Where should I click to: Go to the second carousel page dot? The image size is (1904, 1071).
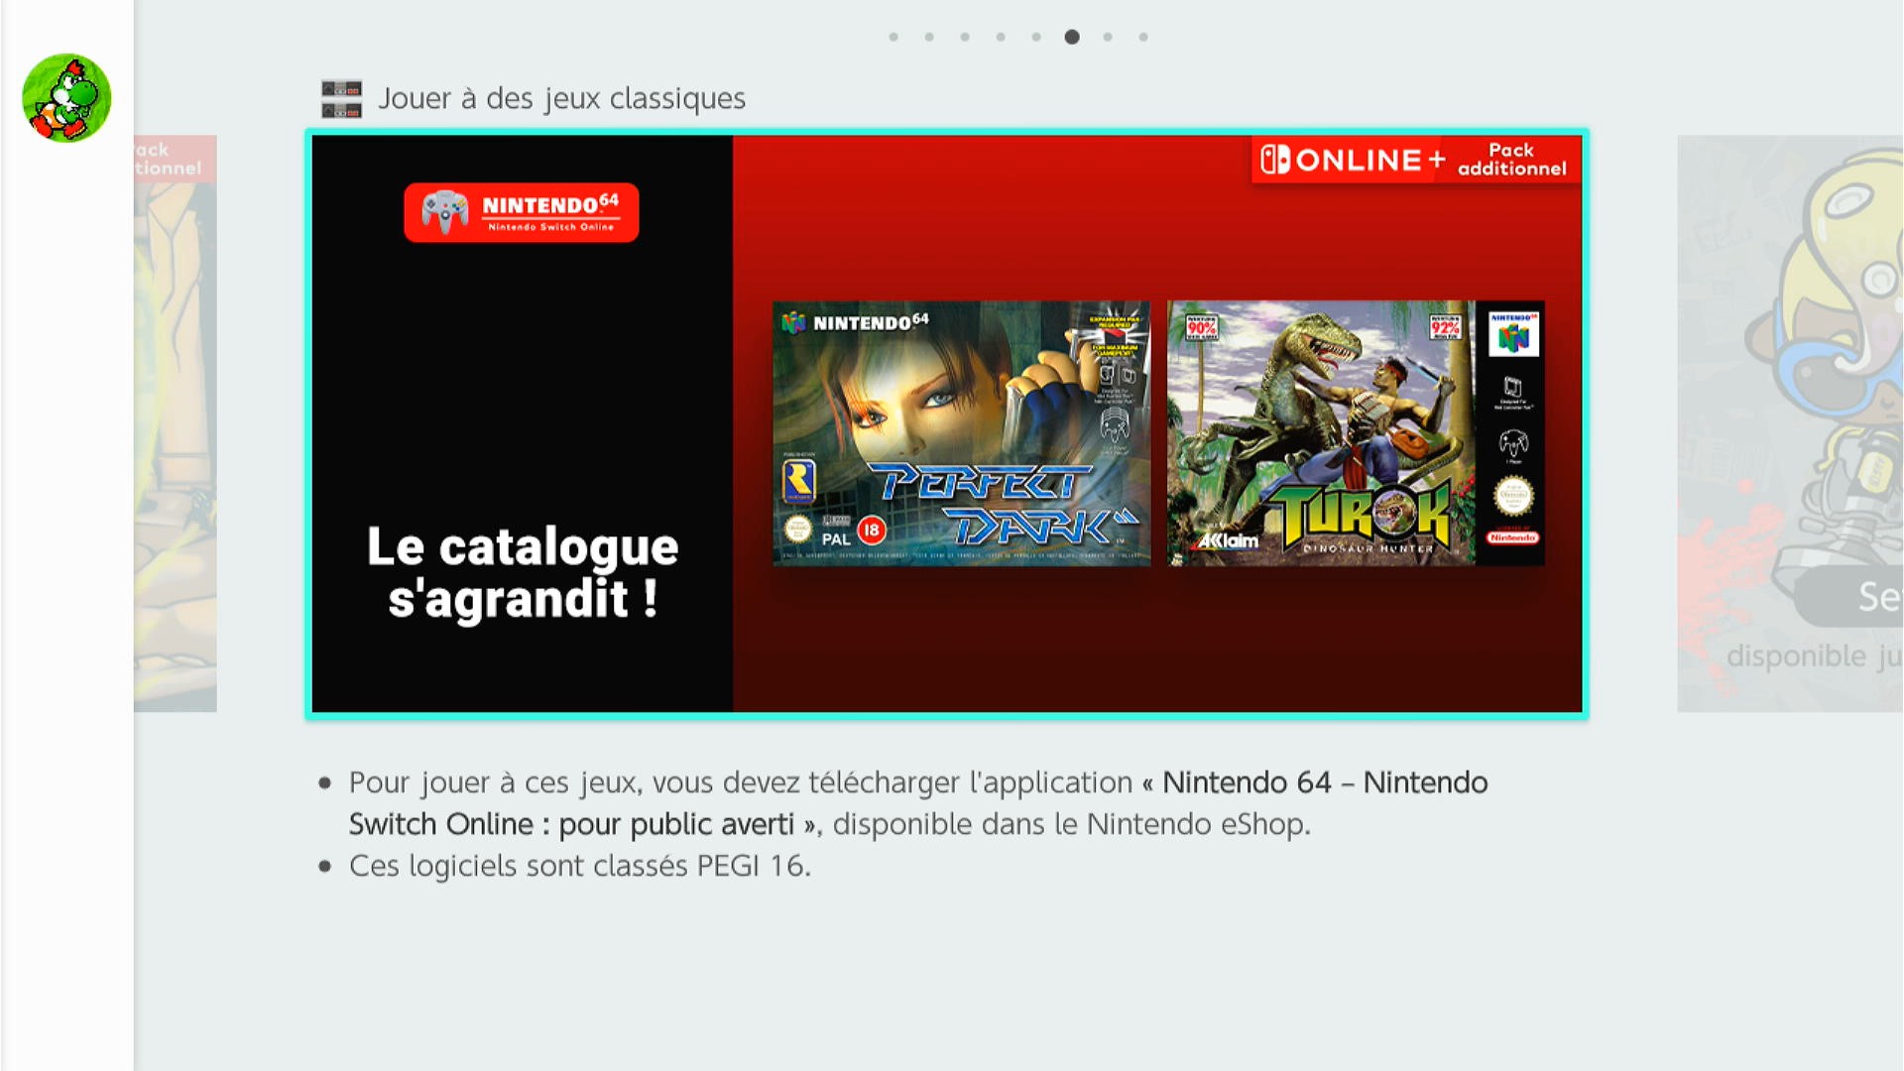click(x=929, y=37)
